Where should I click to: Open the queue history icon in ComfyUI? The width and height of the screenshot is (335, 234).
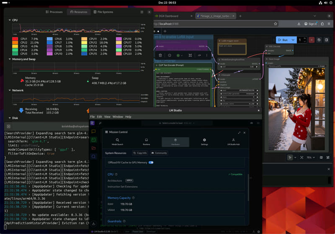319,40
